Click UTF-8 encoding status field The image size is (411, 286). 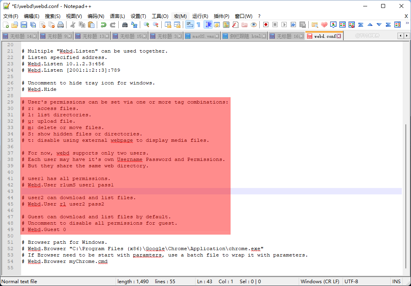(351, 282)
